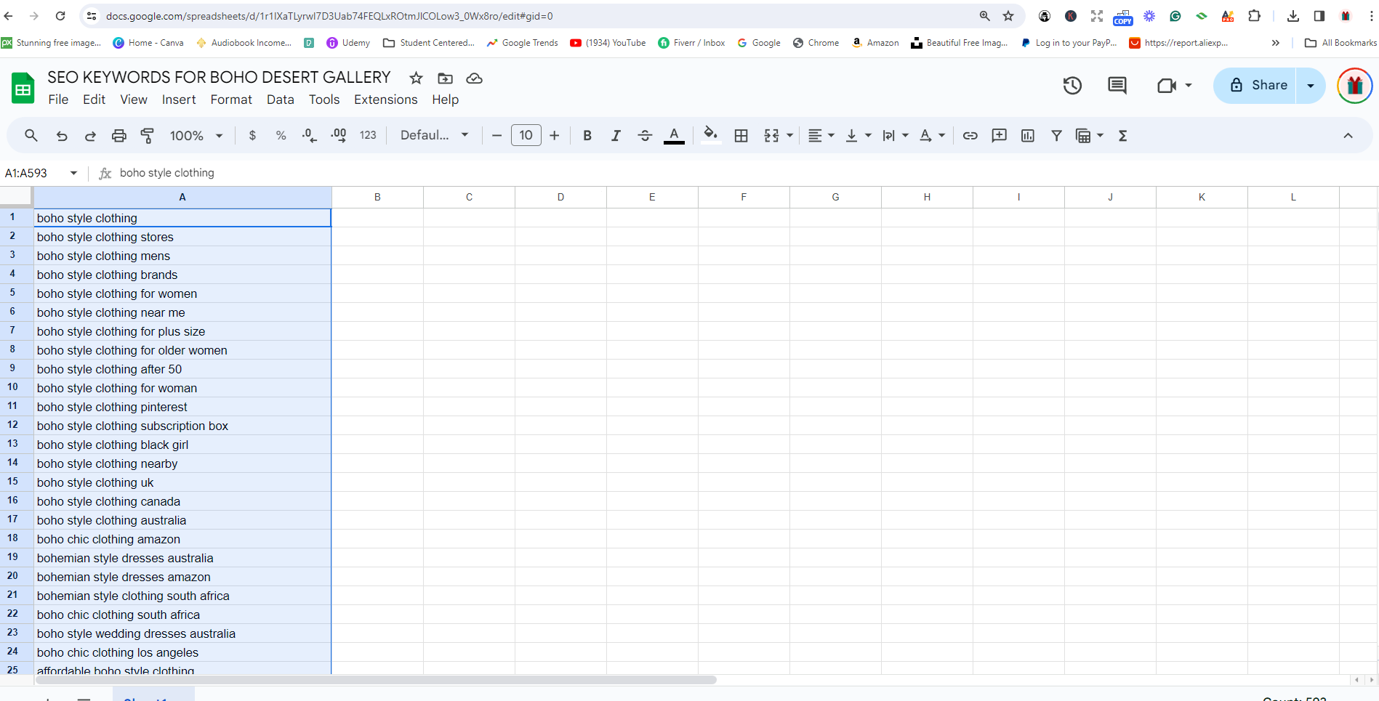Insert chart toolbar icon

[1027, 135]
